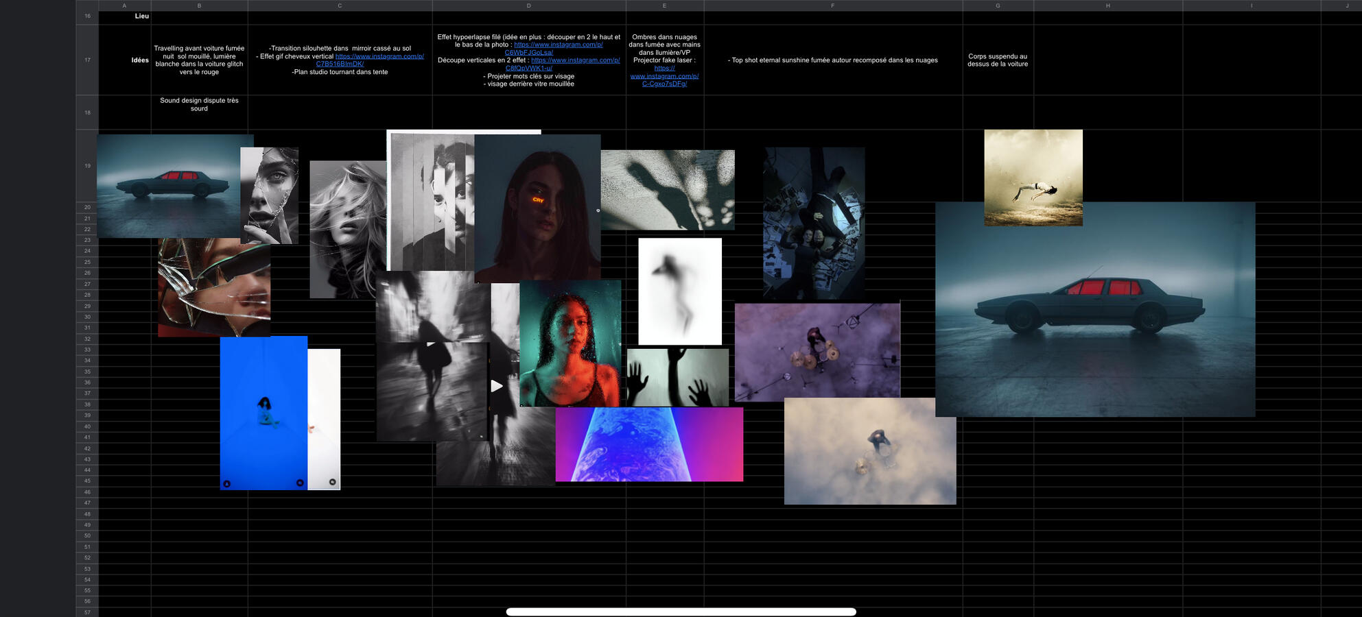
Task: Select the face with orange CRY text image
Action: [x=537, y=206]
